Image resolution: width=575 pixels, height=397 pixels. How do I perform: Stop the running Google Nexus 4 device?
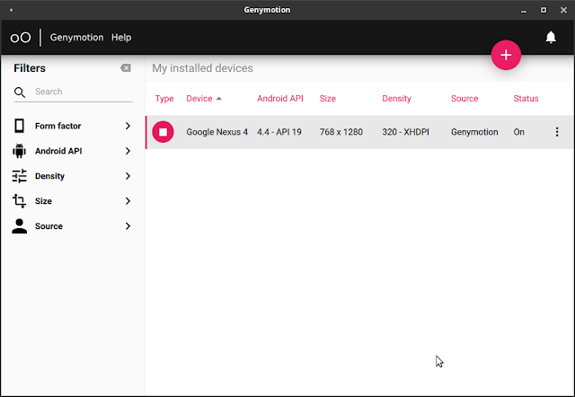pos(163,132)
